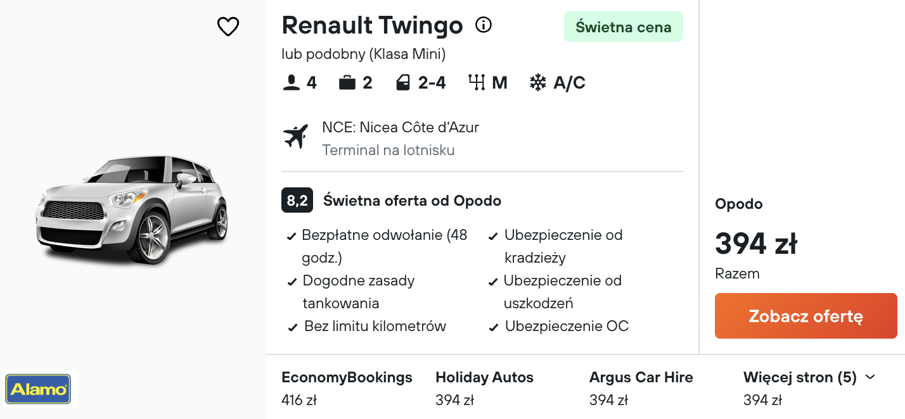The width and height of the screenshot is (905, 419).
Task: Click the Opodo 394 zł price
Action: pyautogui.click(x=756, y=244)
